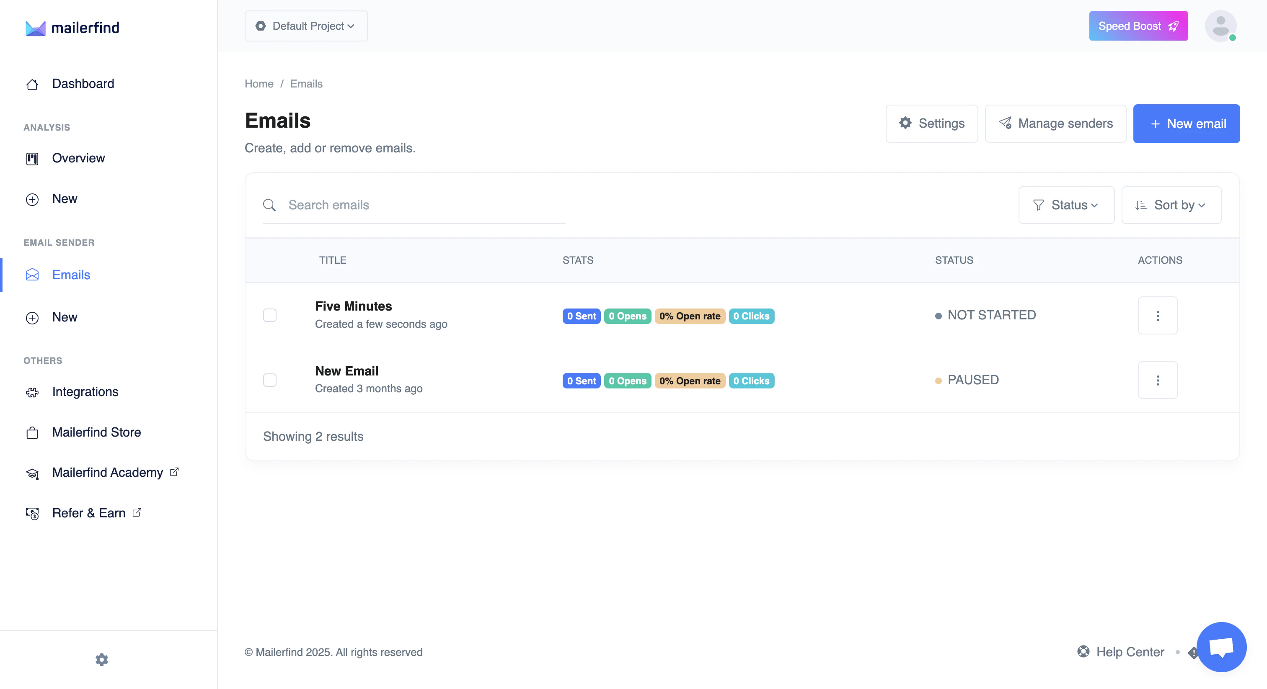Expand the Sort by dropdown

[1171, 205]
